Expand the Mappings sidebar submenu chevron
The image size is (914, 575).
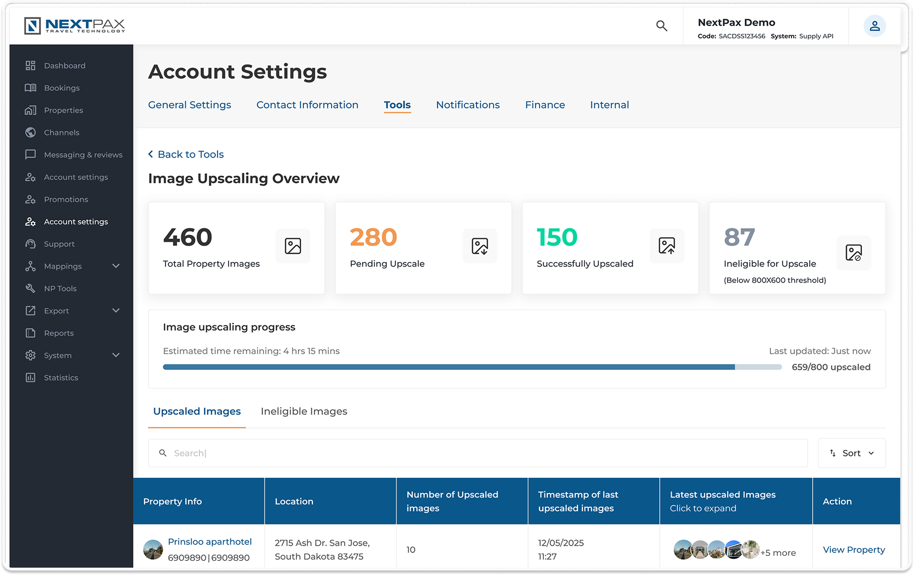click(116, 266)
